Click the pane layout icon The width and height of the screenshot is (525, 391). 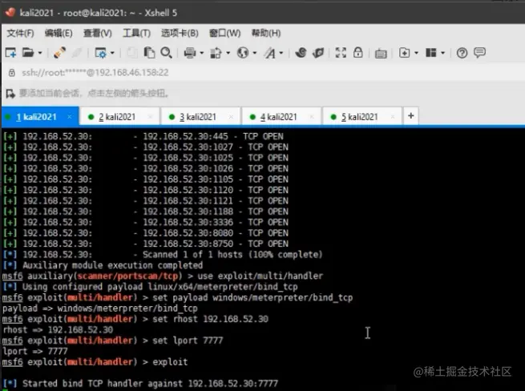(431, 53)
